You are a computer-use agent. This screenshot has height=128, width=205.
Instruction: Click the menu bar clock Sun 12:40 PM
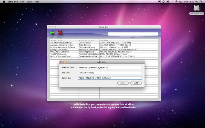click(x=191, y=2)
